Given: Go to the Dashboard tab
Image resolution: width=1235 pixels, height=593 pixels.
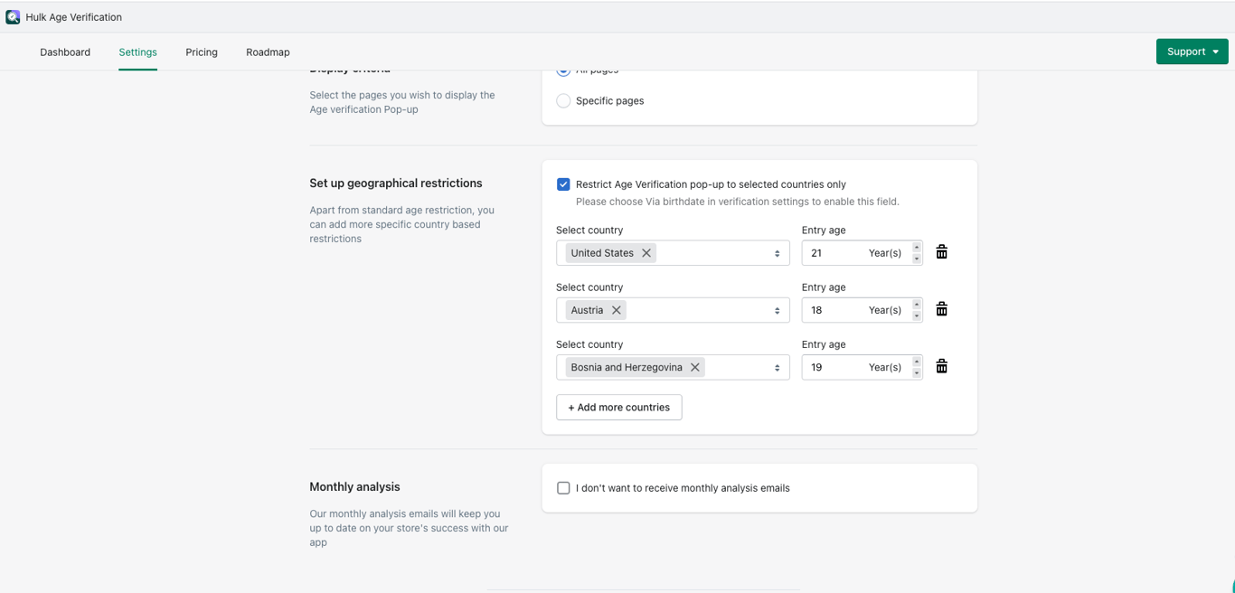Looking at the screenshot, I should click(x=65, y=52).
